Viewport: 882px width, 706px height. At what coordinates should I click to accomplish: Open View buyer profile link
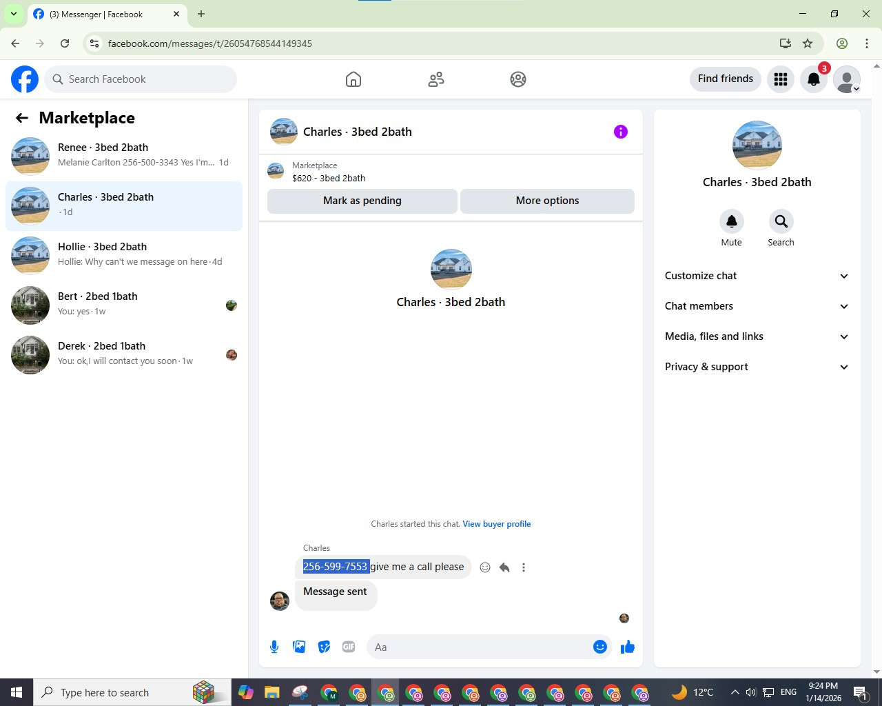tap(497, 524)
